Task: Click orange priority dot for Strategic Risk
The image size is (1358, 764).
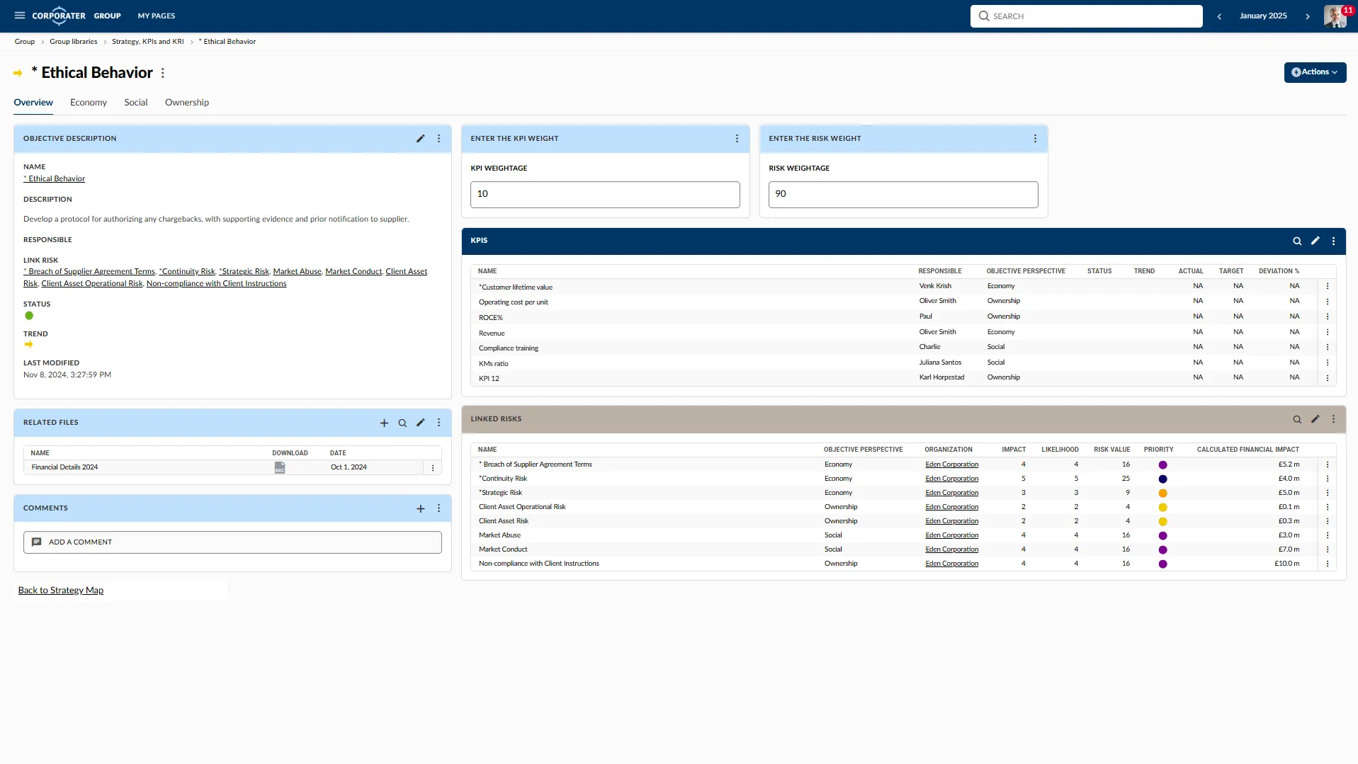Action: pos(1162,494)
